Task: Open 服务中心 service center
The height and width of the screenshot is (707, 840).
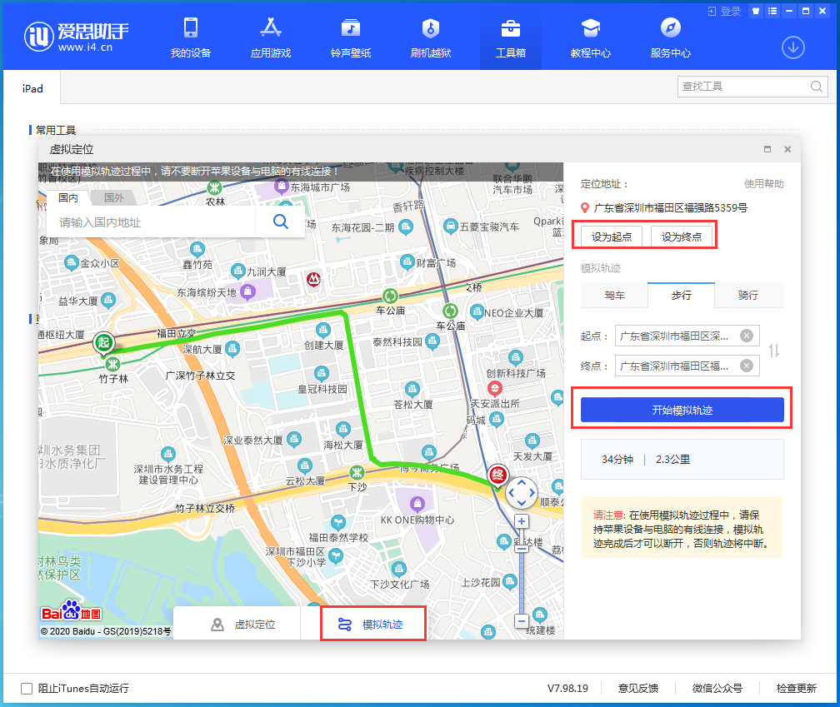Action: click(x=670, y=37)
